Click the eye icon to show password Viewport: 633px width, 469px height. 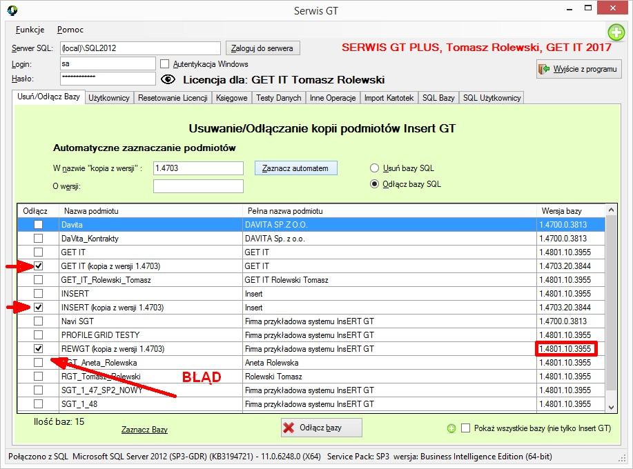(x=168, y=79)
